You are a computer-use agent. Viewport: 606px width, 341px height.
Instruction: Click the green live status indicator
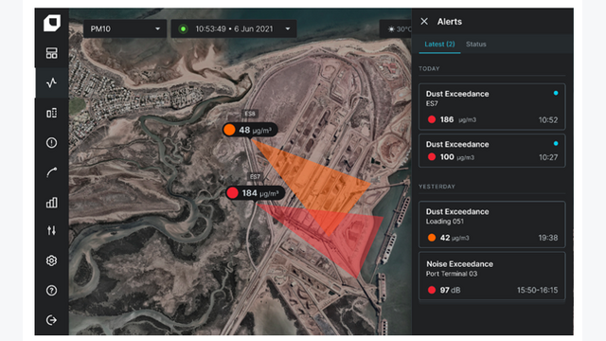[183, 29]
